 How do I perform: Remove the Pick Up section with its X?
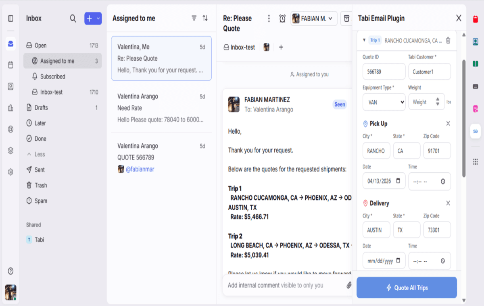point(448,124)
